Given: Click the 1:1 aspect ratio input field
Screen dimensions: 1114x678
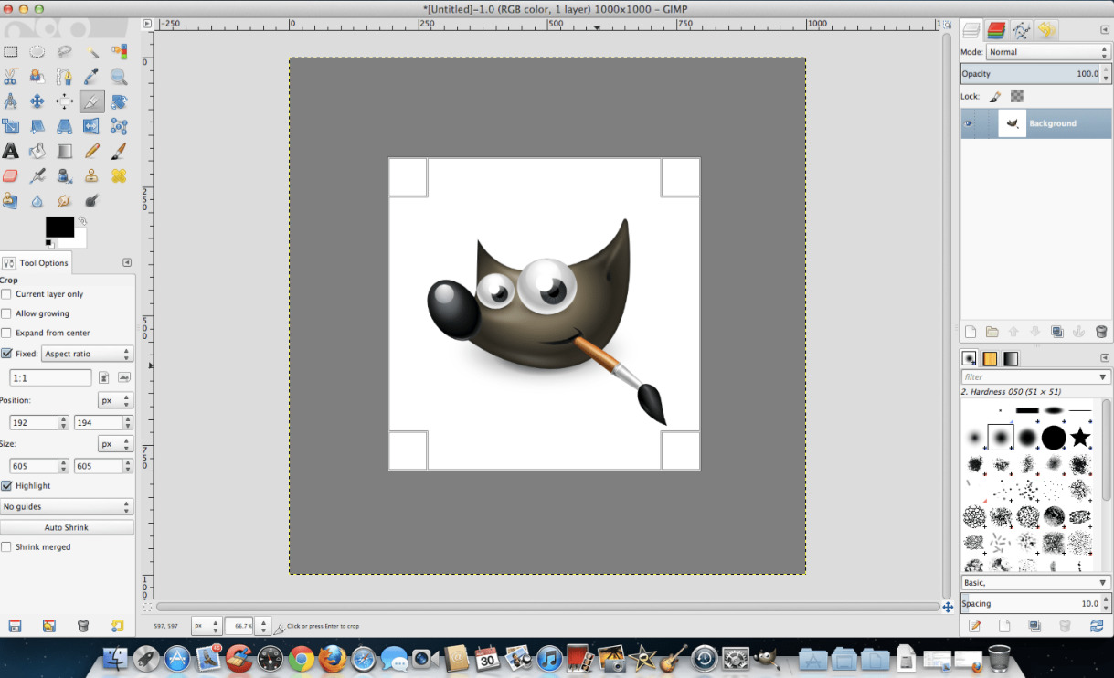Looking at the screenshot, I should (50, 377).
